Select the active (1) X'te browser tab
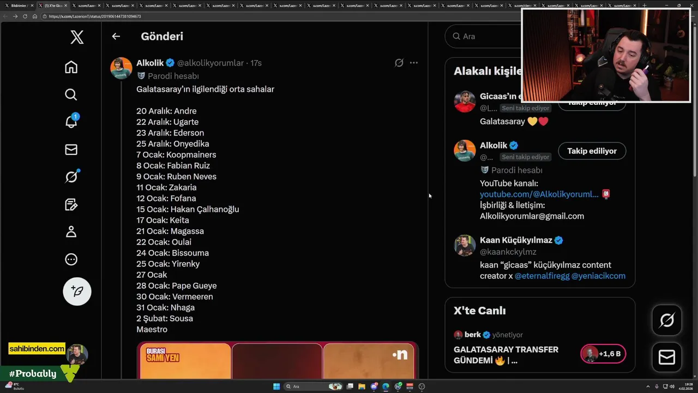 click(54, 5)
